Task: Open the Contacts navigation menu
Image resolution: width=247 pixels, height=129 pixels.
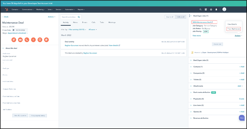Action: tap(15, 9)
